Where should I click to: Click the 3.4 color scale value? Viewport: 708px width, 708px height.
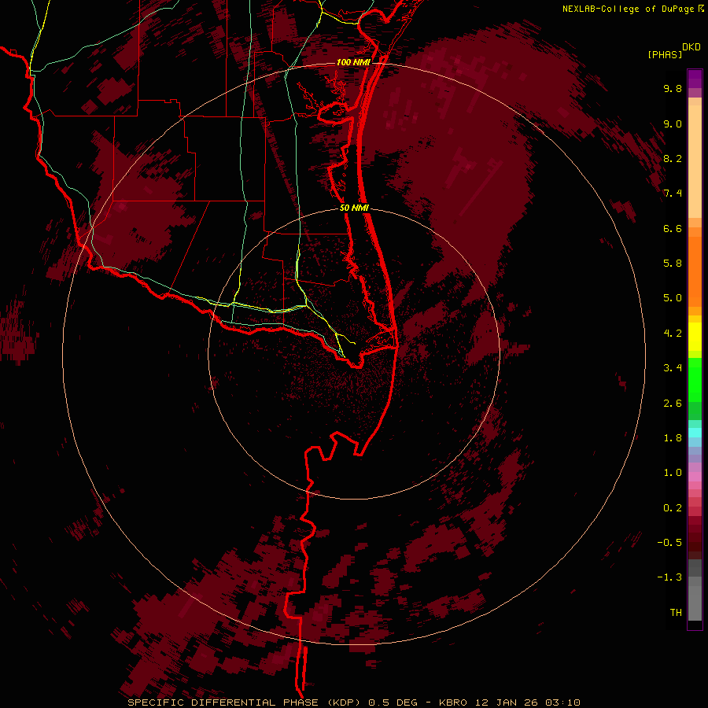click(673, 368)
